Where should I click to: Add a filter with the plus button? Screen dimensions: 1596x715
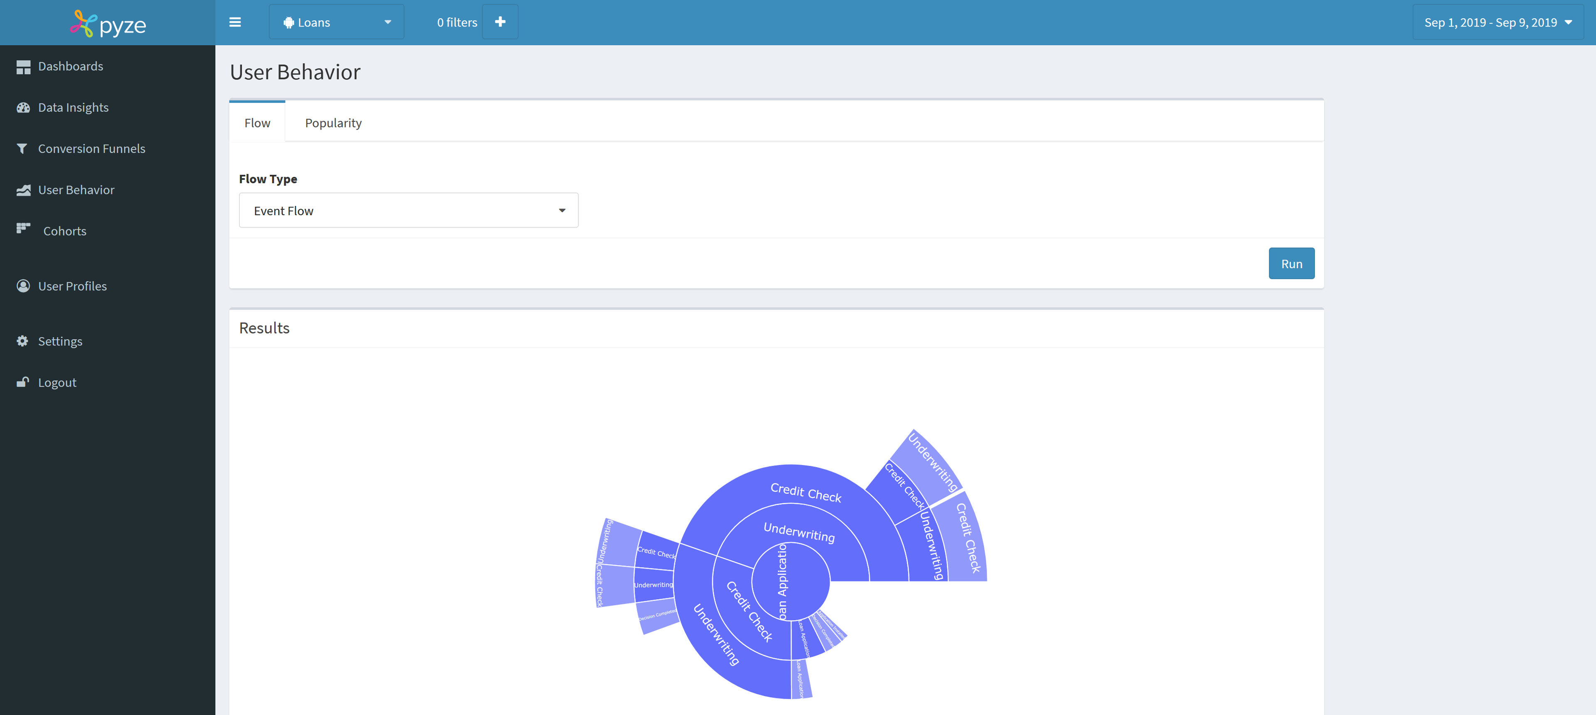tap(500, 22)
